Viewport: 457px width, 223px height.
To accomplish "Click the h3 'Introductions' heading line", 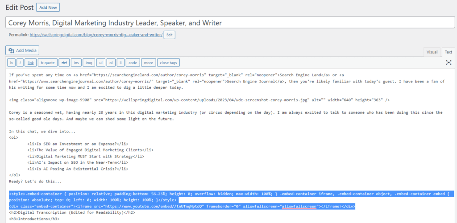I will [x=34, y=219].
